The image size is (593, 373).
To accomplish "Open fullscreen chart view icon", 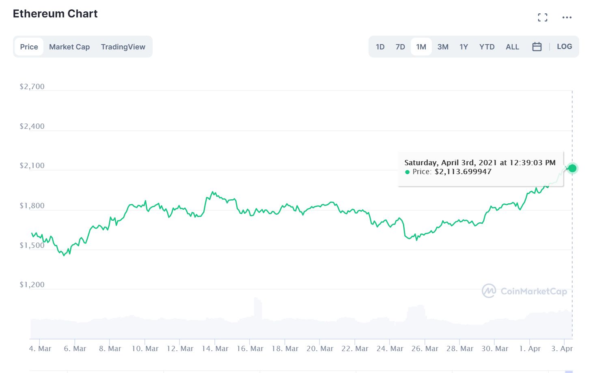I will pos(542,17).
